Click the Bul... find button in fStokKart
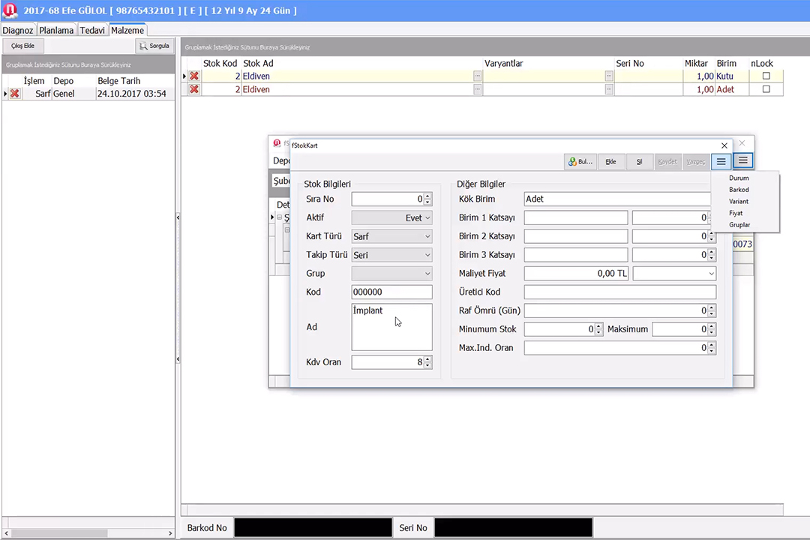Viewport: 810px width, 540px height. 580,162
